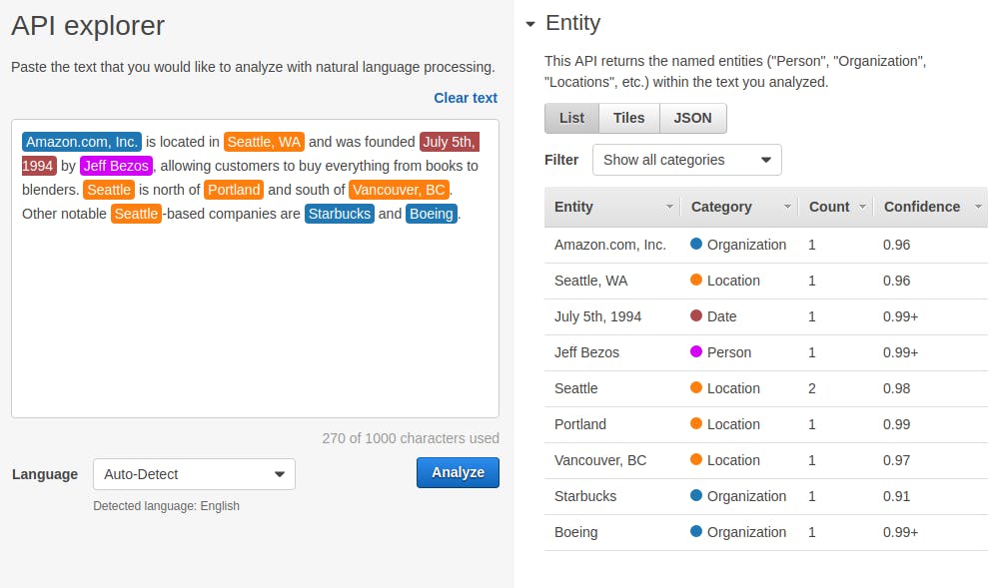Screen dimensions: 1006x588
Task: Open the Auto-Detect language dropdown
Action: click(x=194, y=474)
